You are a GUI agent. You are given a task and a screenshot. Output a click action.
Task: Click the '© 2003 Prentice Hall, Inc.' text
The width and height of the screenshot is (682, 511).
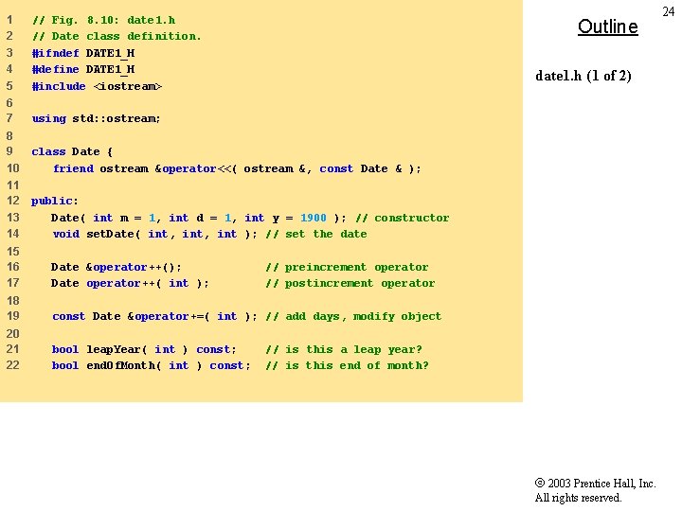click(596, 484)
